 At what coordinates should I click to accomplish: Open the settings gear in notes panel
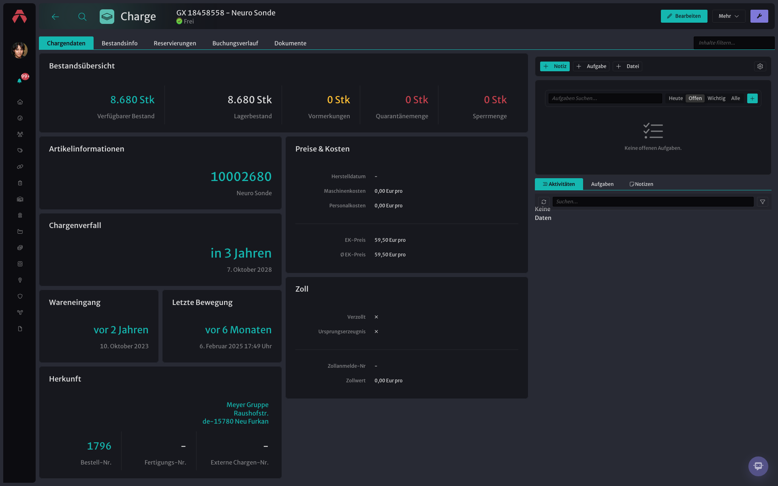pyautogui.click(x=760, y=66)
